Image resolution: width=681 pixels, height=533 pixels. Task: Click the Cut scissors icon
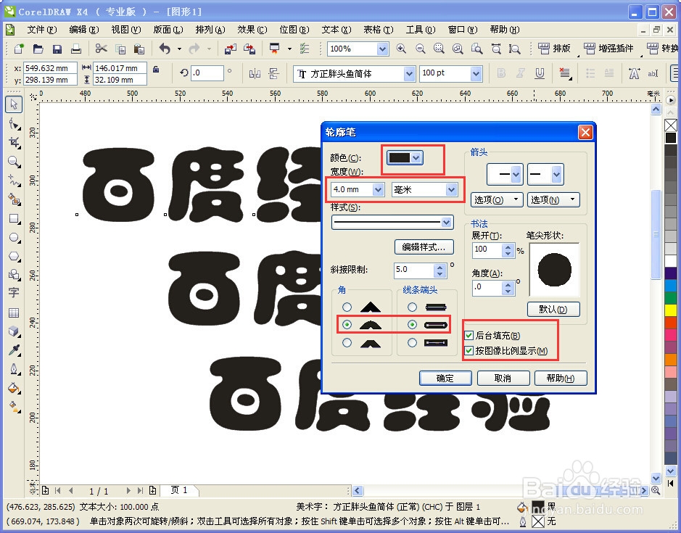pos(102,49)
